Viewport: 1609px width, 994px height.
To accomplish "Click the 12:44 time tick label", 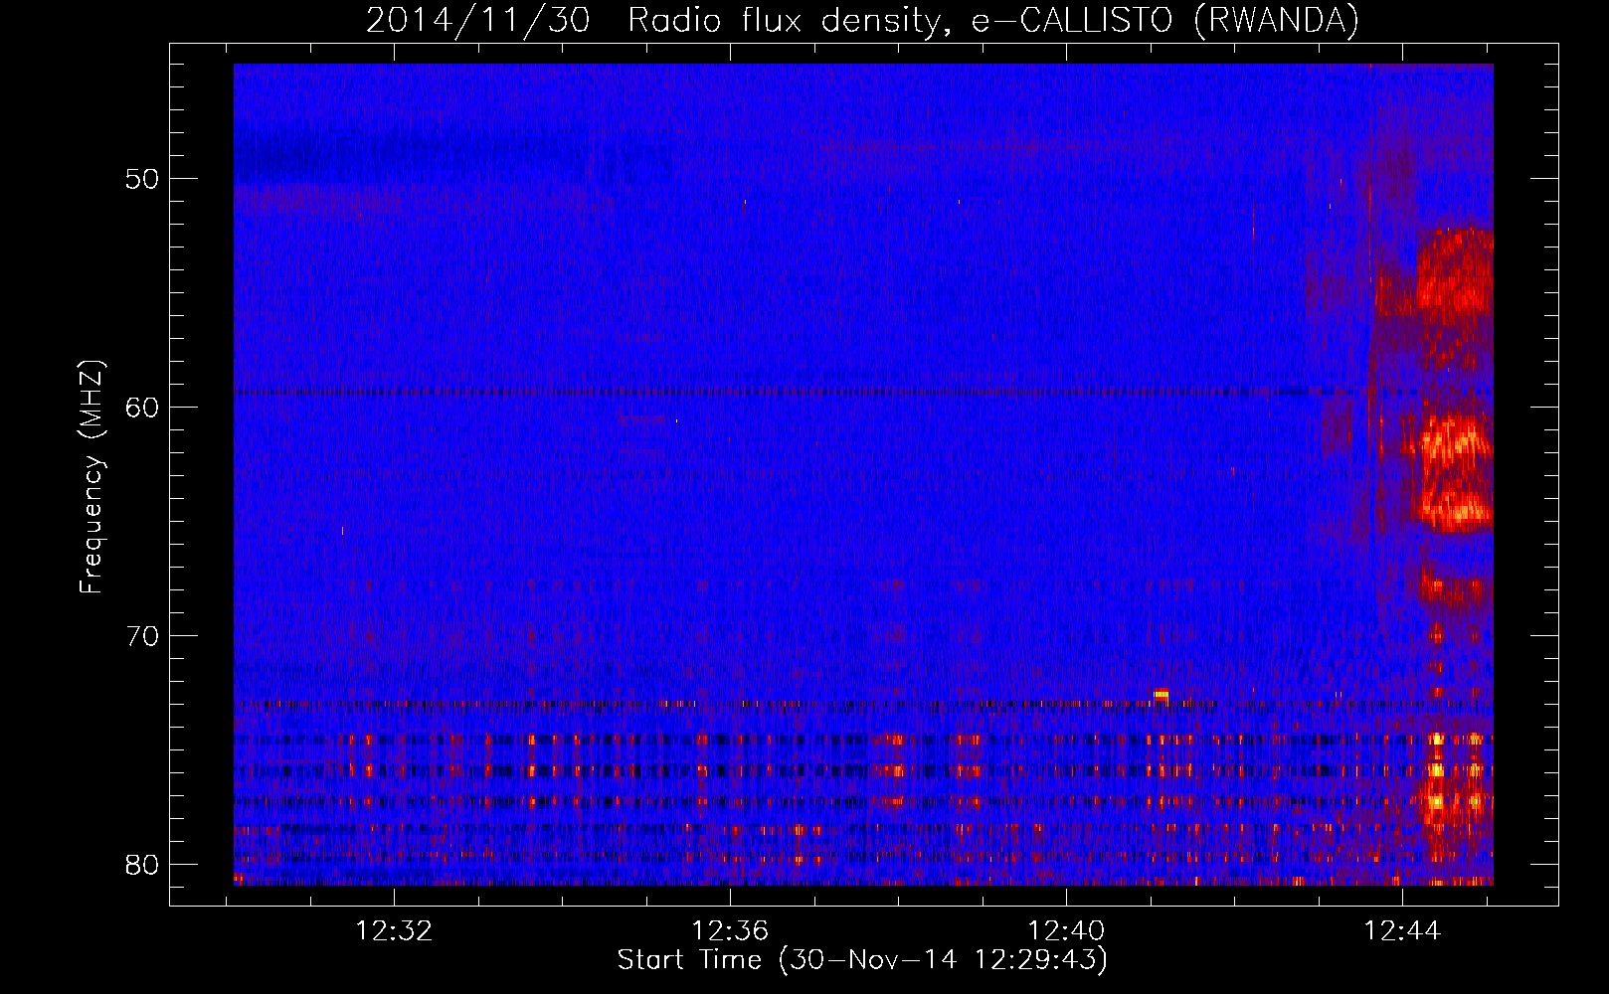I will tap(1402, 931).
